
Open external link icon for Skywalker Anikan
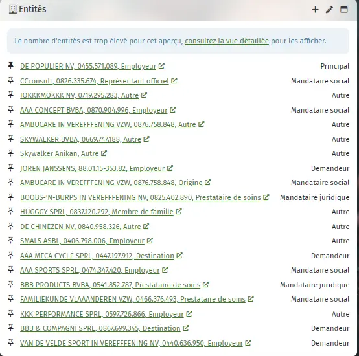[x=104, y=153]
